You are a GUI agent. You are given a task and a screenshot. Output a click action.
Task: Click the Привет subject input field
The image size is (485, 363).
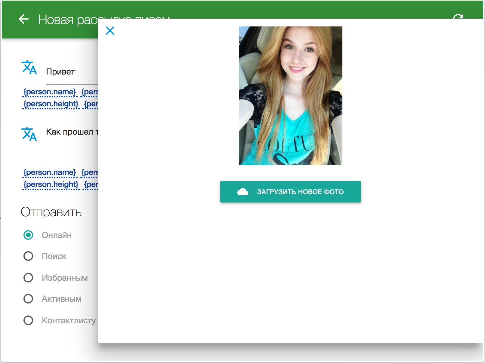click(x=72, y=72)
